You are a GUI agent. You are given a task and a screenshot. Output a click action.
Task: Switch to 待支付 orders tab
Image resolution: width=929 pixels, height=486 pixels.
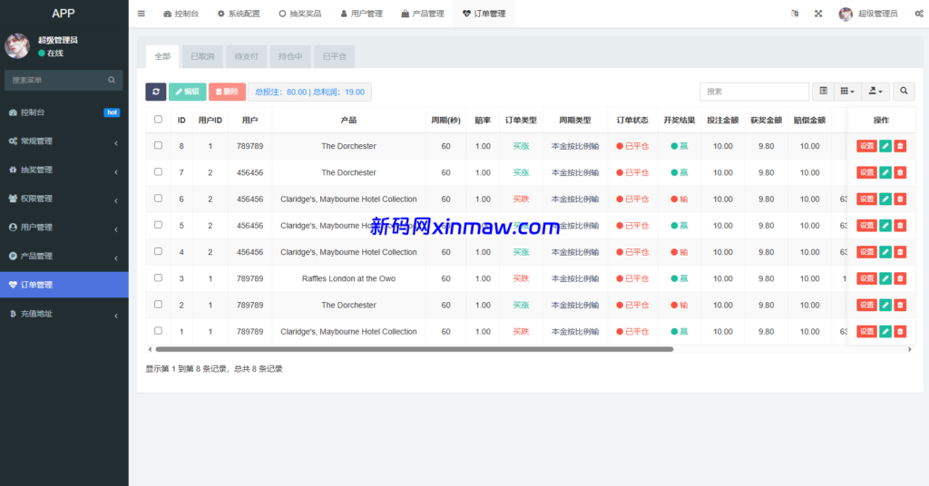[x=247, y=56]
